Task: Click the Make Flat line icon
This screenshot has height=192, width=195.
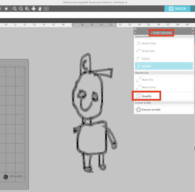Action: point(139,80)
